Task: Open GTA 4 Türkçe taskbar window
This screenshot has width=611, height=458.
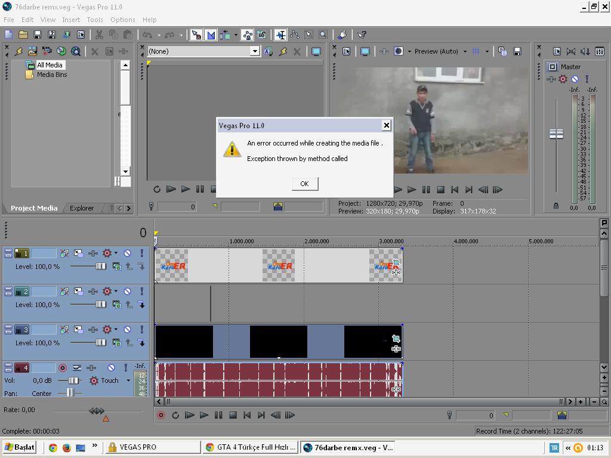Action: [250, 447]
